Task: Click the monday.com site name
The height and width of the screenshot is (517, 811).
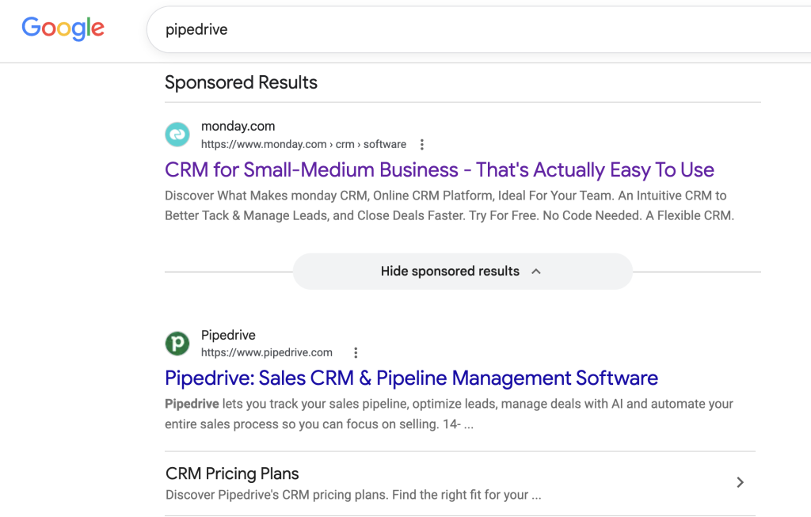Action: click(x=238, y=126)
